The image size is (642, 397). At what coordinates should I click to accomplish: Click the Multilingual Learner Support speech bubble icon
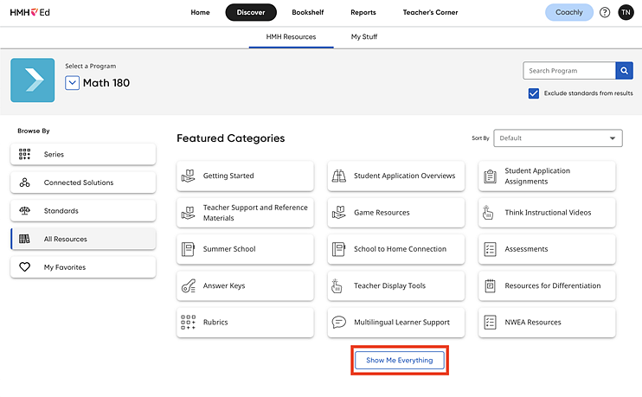(339, 322)
